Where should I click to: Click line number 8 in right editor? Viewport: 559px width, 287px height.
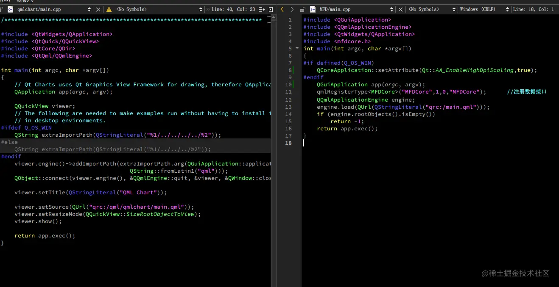(290, 70)
